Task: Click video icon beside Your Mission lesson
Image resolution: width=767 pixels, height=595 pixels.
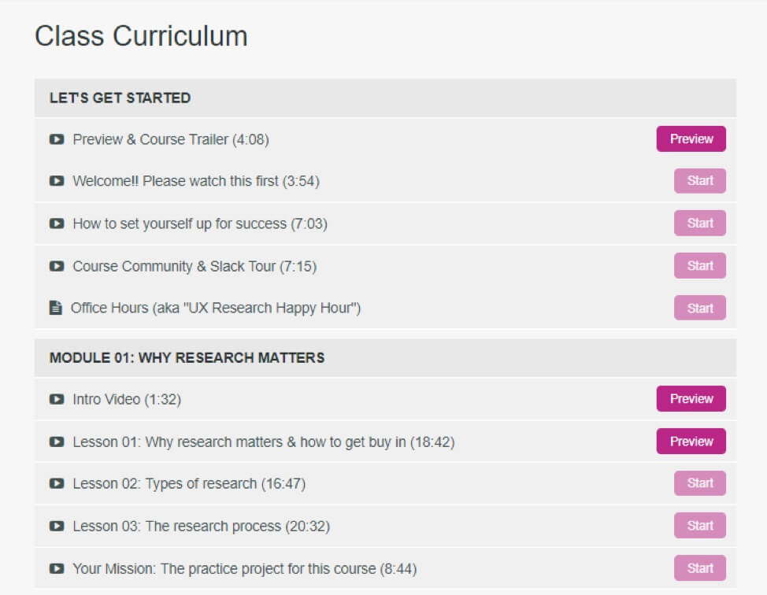Action: tap(57, 568)
